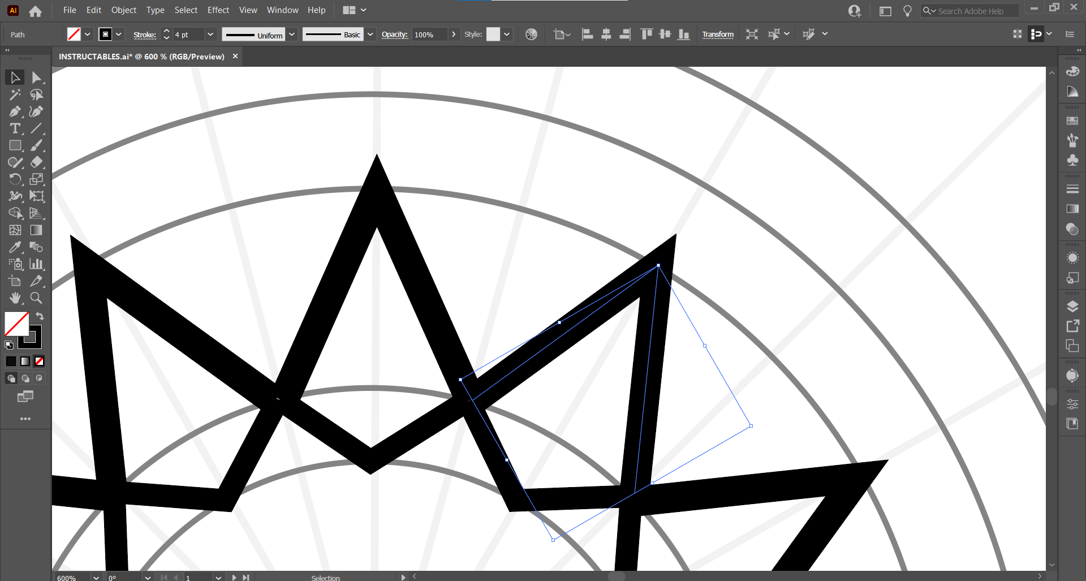
Task: Open the Effect menu
Action: coord(218,10)
